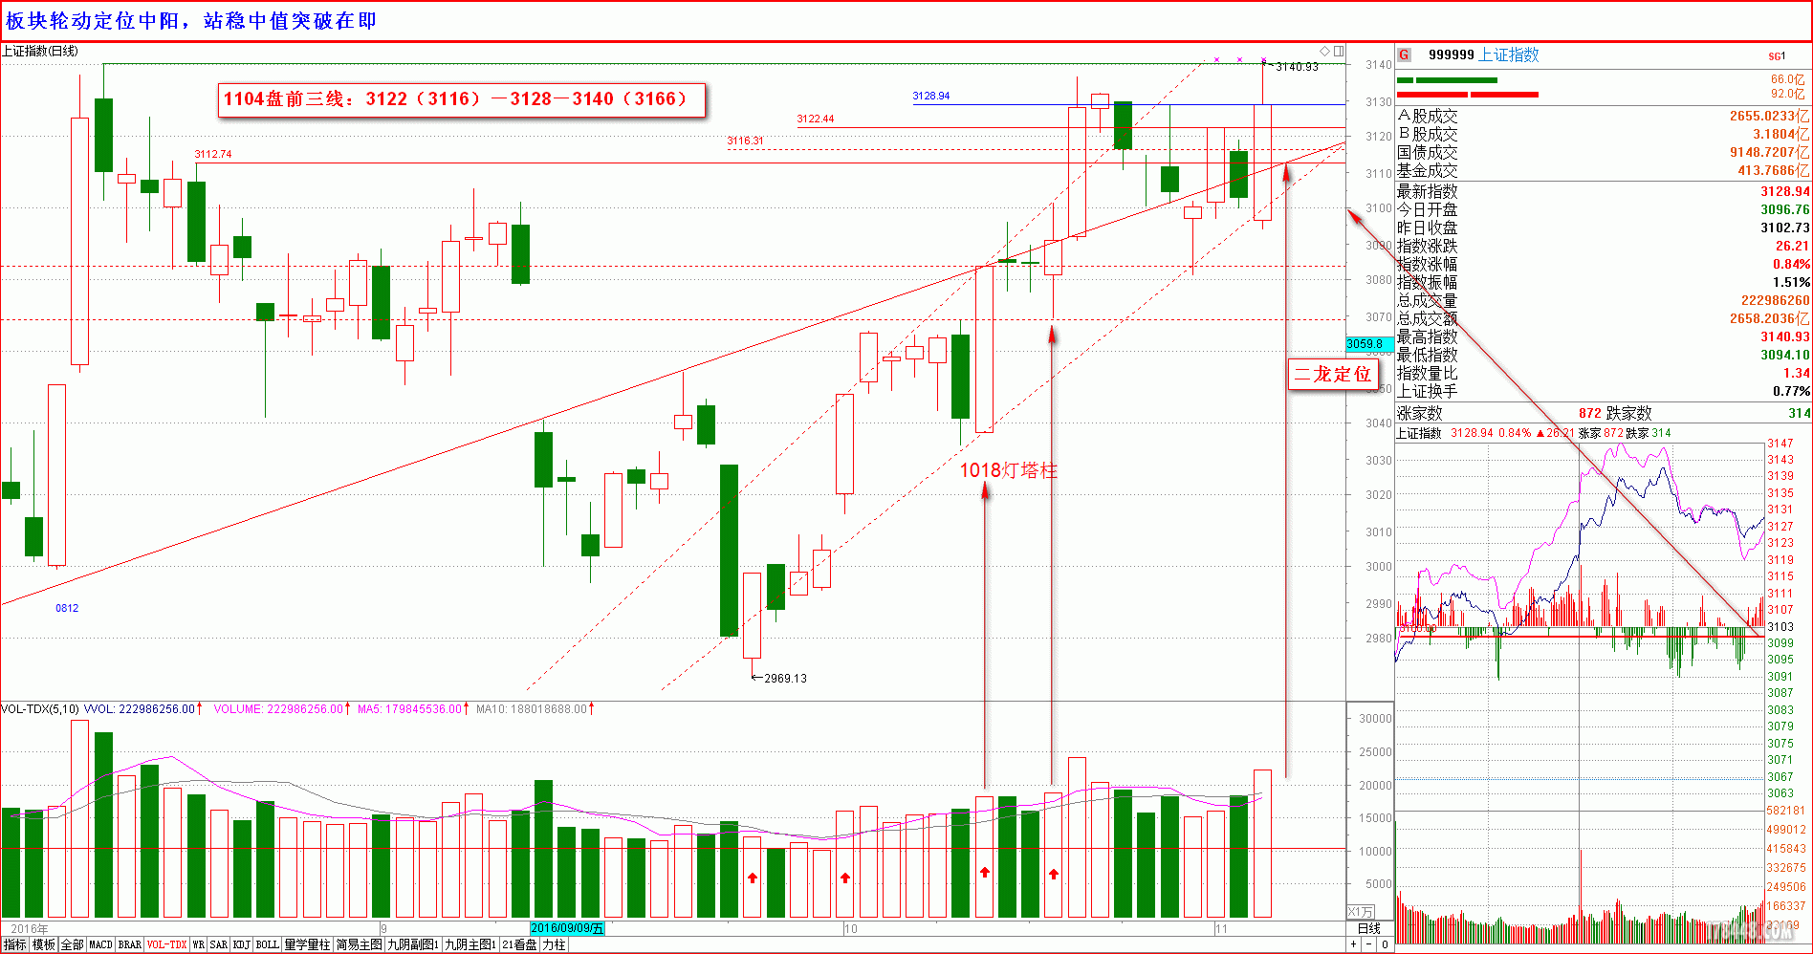Switch to the BOLL indicator
Viewport: 1813px width, 954px height.
pyautogui.click(x=268, y=944)
